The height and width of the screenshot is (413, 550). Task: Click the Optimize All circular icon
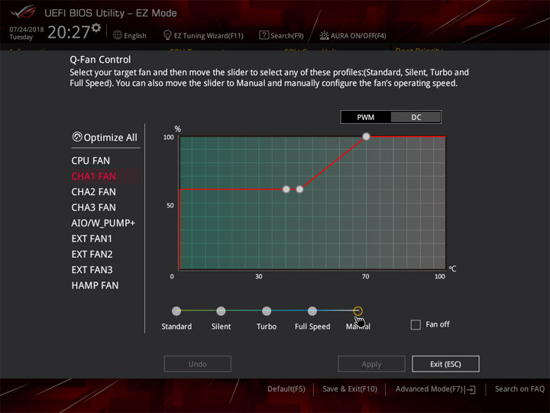click(77, 137)
